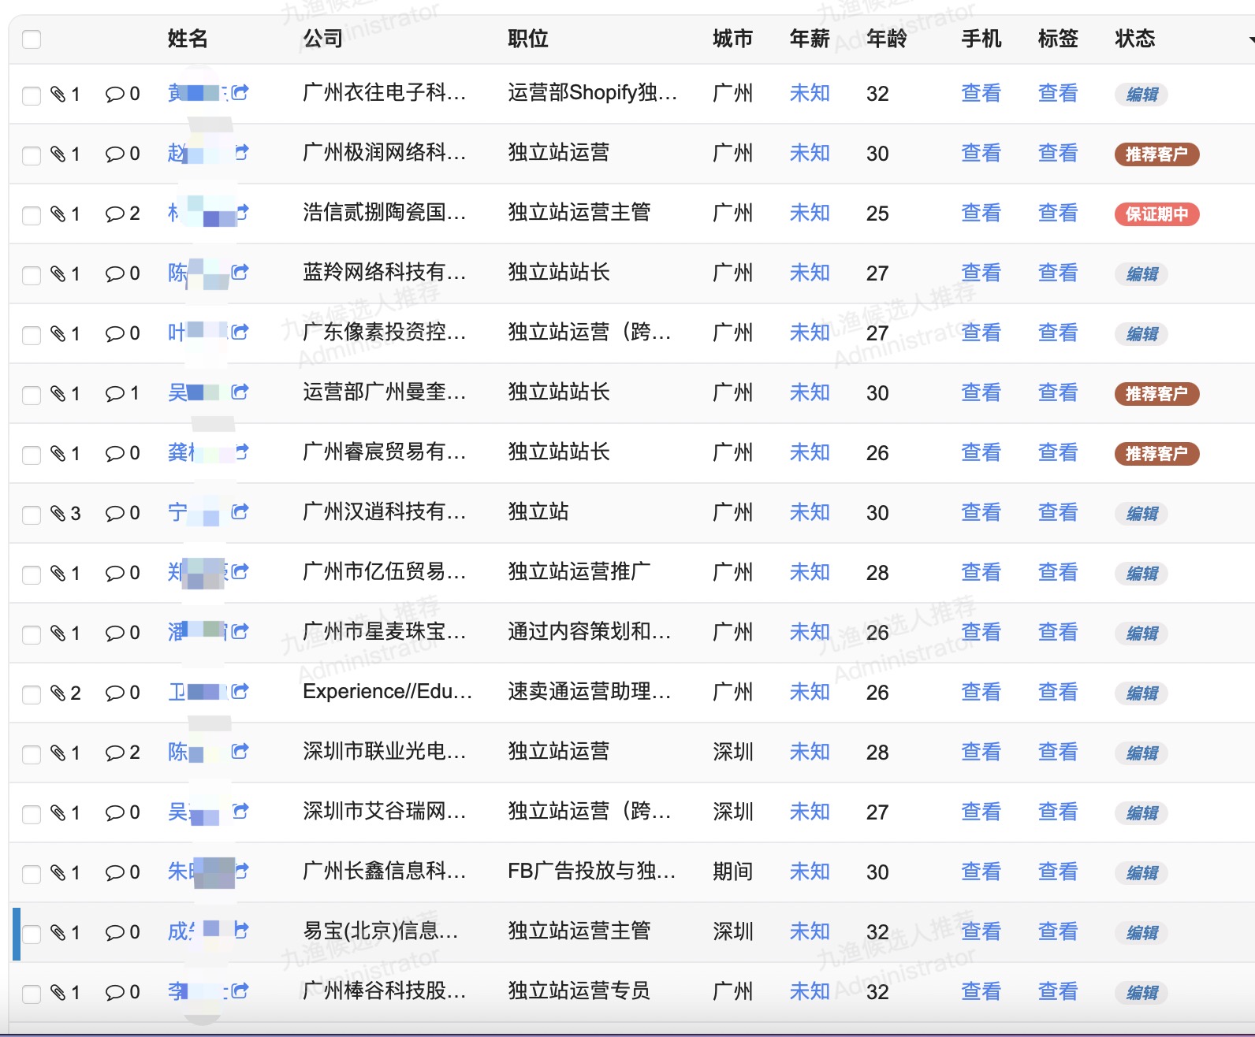Expand the dropdown arrow after 状态 header
1255x1037 pixels.
click(x=1250, y=39)
